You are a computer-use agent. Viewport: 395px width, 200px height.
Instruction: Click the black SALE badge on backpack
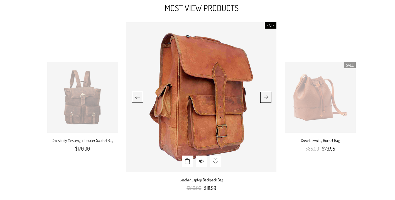coord(271,26)
